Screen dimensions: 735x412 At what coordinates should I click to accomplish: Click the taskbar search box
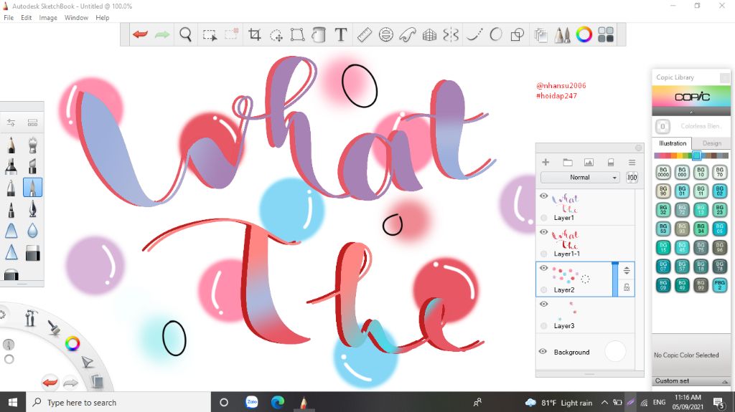[x=117, y=402]
